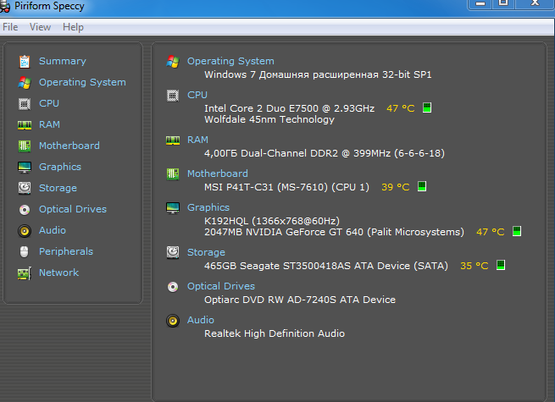The image size is (555, 402).
Task: Click text 'Realtek High Definition Audio'
Action: pos(275,333)
